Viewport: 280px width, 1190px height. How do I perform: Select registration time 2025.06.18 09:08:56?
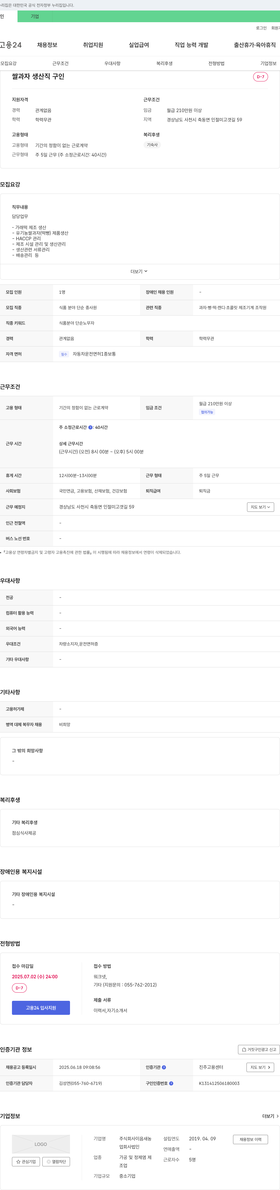[79, 1067]
